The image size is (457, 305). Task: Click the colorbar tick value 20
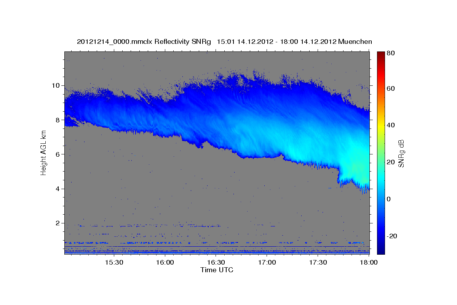(x=390, y=162)
